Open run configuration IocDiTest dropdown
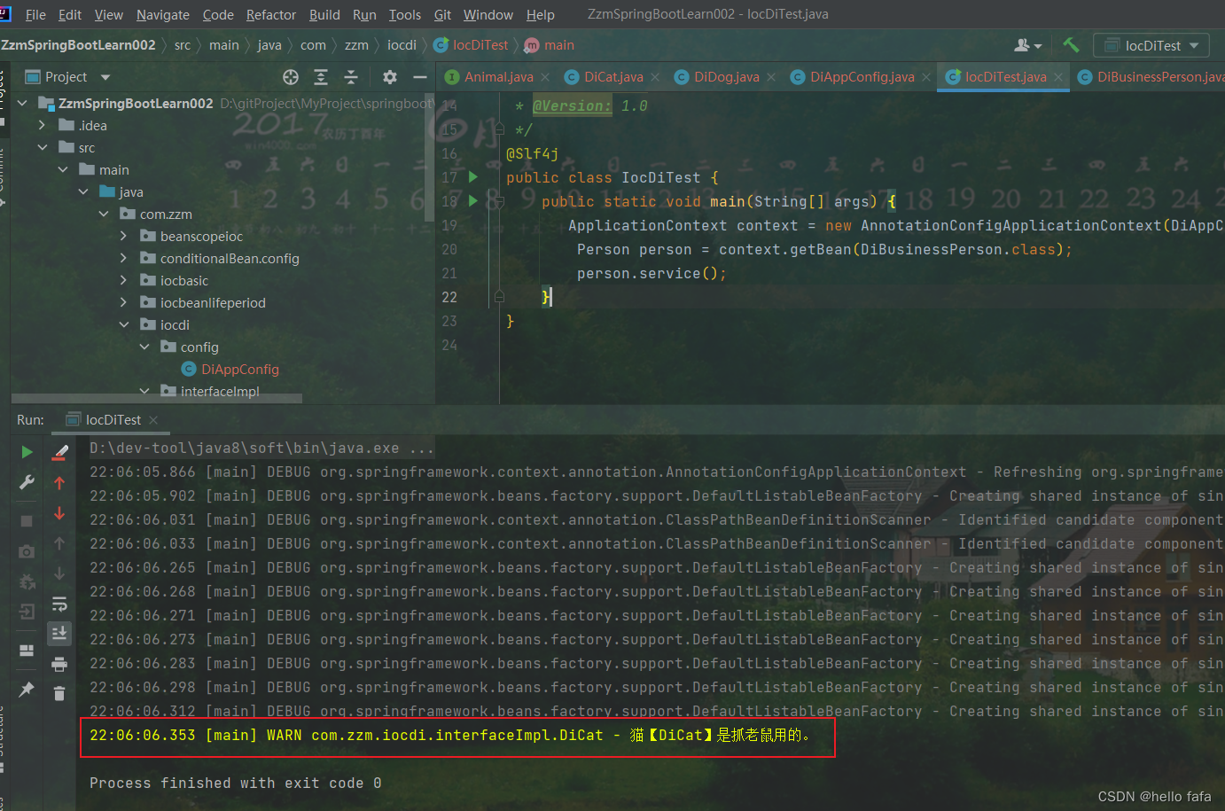 click(x=1151, y=45)
